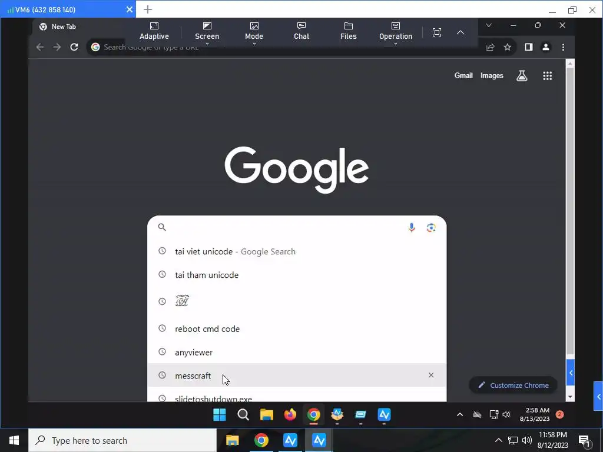Viewport: 603px width, 452px height.
Task: Open Chrome profile icon
Action: [546, 47]
